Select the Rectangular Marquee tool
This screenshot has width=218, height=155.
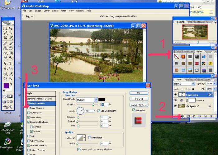point(5,29)
